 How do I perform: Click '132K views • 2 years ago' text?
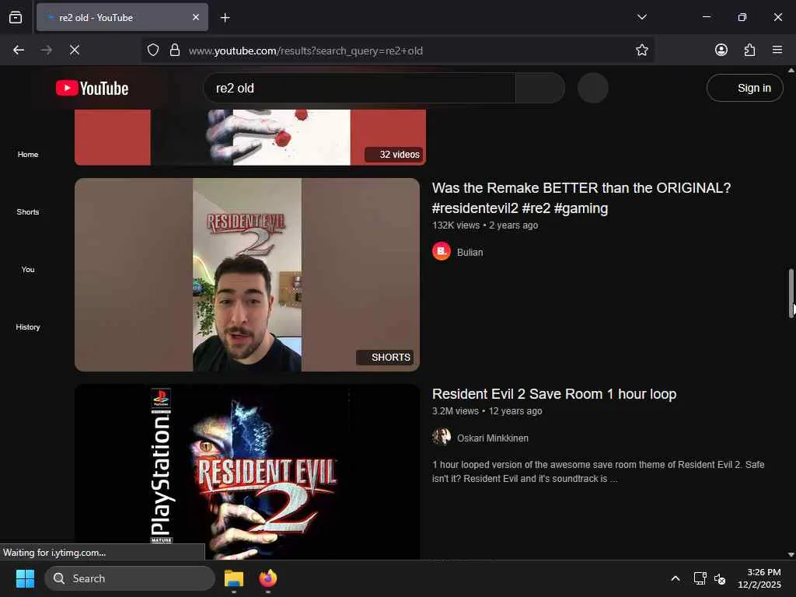tap(485, 225)
